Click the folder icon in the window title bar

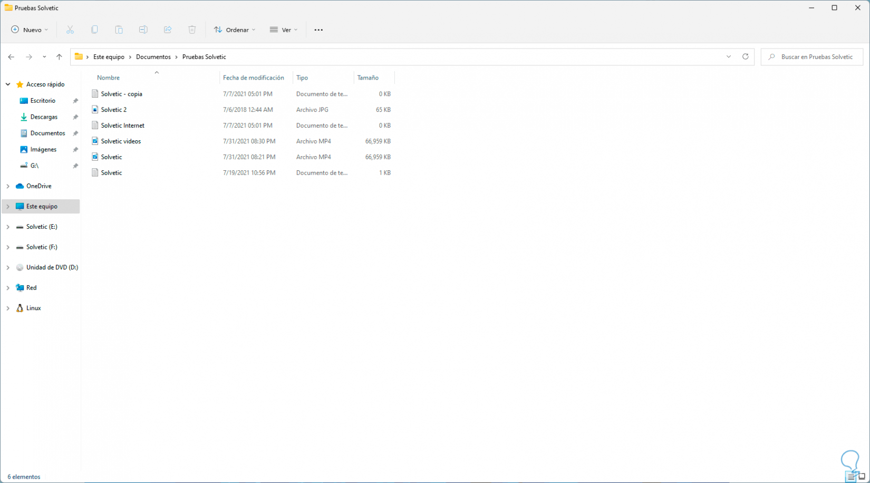point(8,8)
